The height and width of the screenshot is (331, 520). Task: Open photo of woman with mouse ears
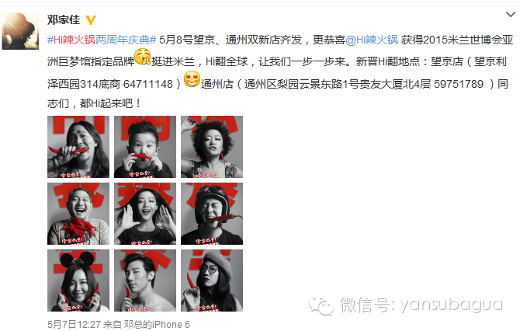tap(78, 280)
